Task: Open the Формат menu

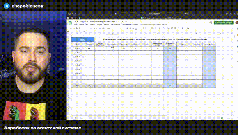Action: pos(100,24)
